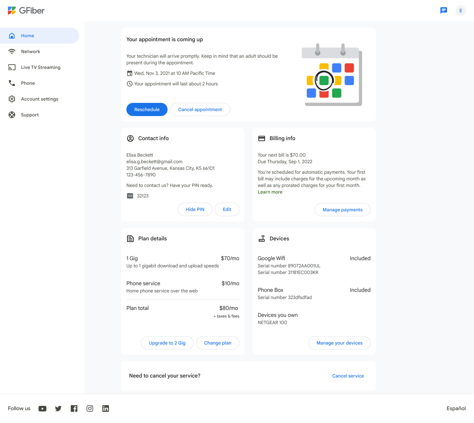Click the phone number 123-456-7890
The image size is (474, 423).
pos(141,175)
